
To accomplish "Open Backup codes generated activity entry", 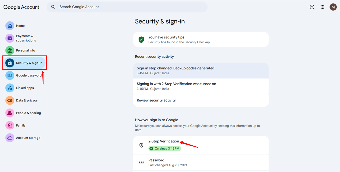I will tap(201, 70).
